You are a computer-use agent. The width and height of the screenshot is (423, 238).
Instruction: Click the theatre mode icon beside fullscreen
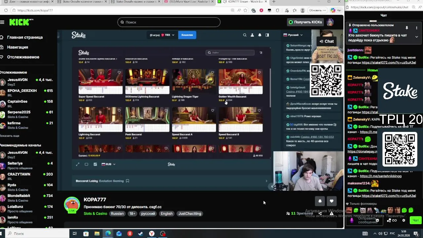pyautogui.click(x=87, y=164)
